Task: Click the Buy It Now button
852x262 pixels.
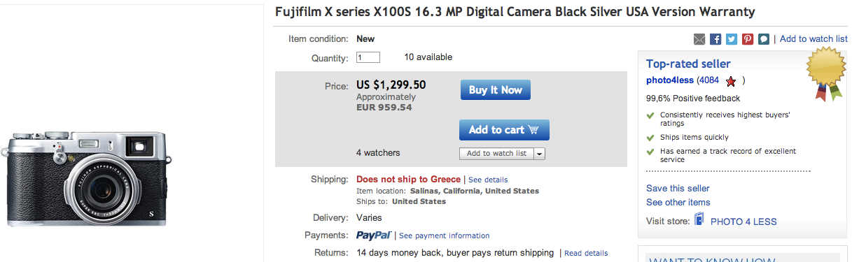Action: click(x=496, y=90)
